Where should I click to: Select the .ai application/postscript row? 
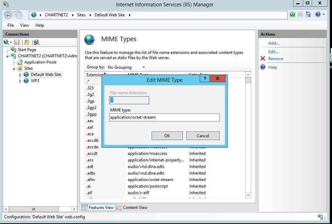click(x=165, y=186)
